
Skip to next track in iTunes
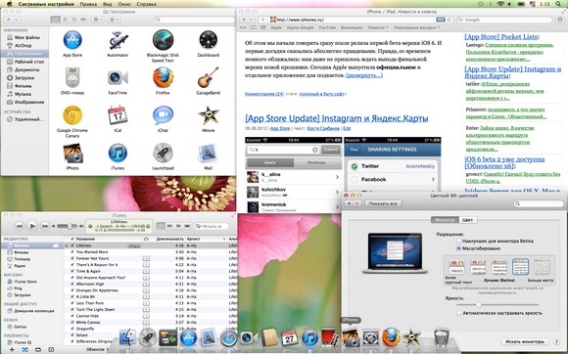(45, 226)
